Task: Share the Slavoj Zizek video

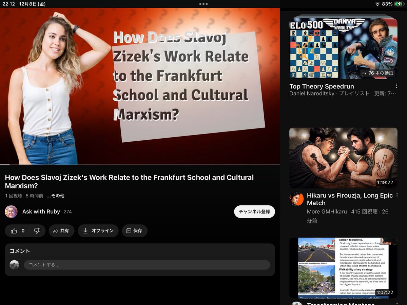Action: (61, 231)
